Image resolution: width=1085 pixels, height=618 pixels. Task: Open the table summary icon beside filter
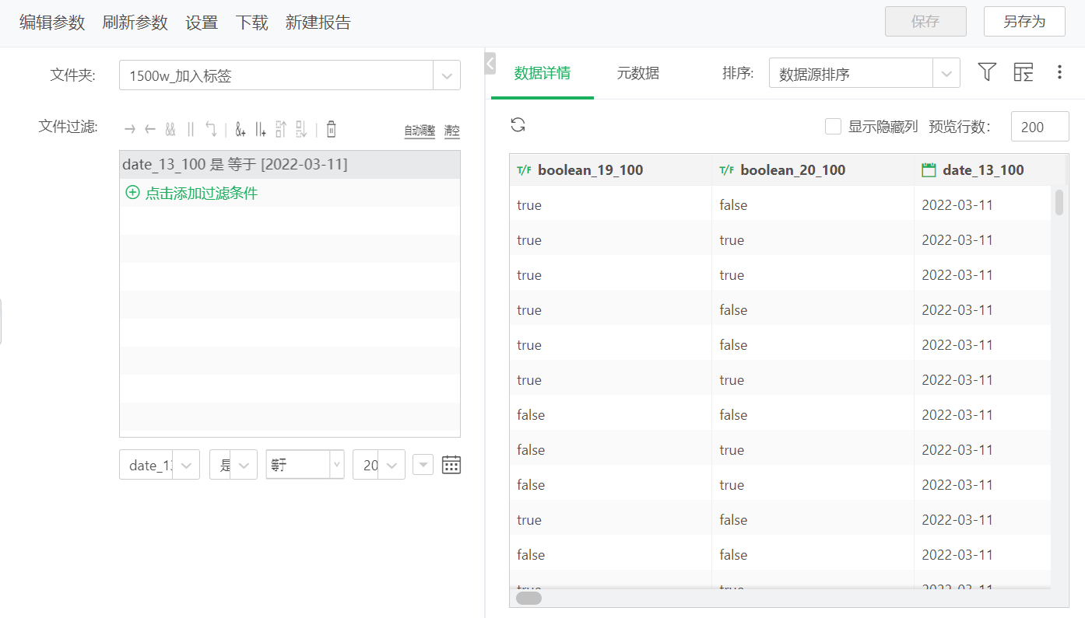click(x=1024, y=73)
